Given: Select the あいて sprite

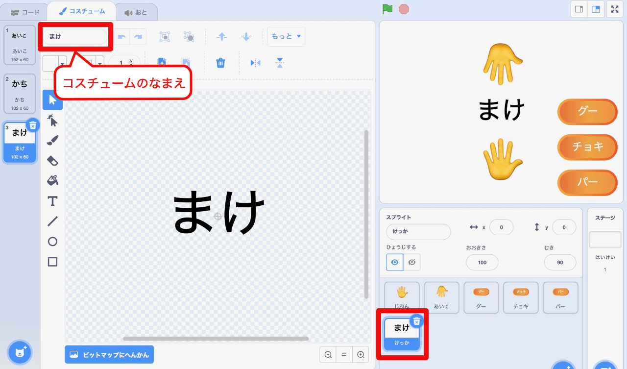Looking at the screenshot, I should click(x=441, y=297).
